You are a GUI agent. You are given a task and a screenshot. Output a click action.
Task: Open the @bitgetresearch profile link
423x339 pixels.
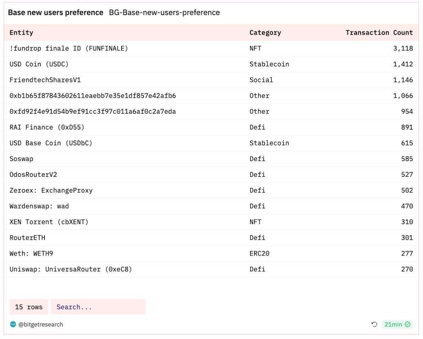point(40,324)
